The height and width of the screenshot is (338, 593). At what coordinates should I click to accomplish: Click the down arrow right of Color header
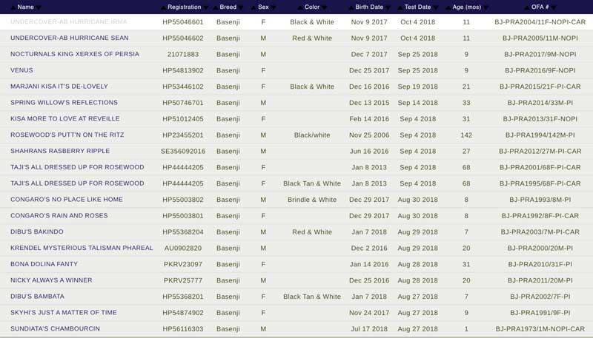point(326,7)
